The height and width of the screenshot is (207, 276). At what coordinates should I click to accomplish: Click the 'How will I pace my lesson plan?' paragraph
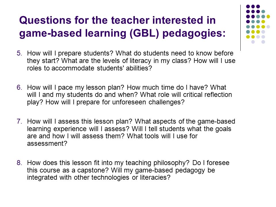pyautogui.click(x=129, y=95)
